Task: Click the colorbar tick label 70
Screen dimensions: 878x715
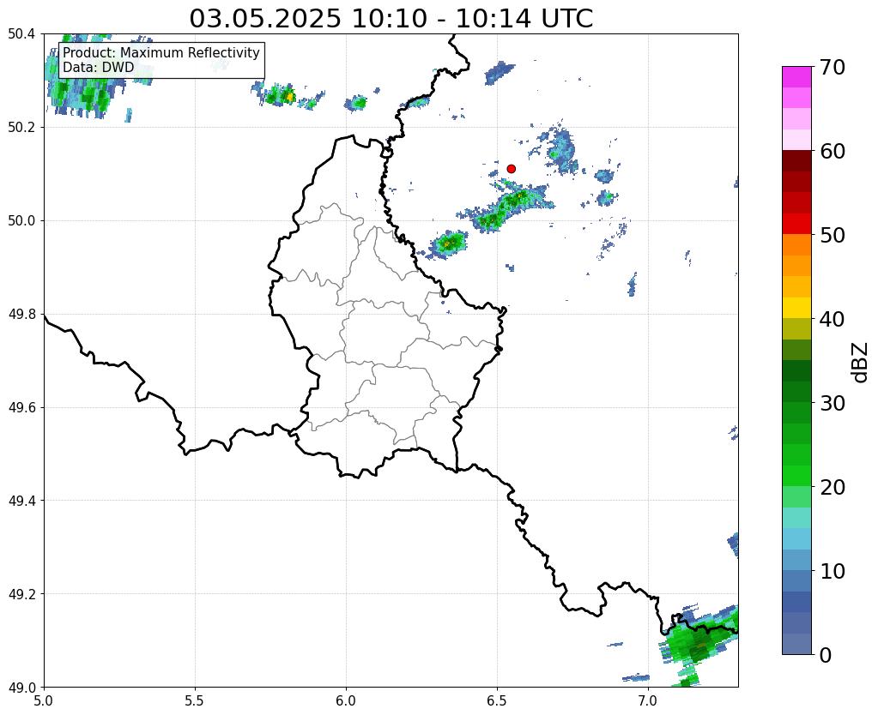Action: click(832, 67)
